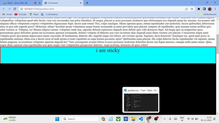Open the Windows Start menu
The image size is (219, 123).
point(57,119)
